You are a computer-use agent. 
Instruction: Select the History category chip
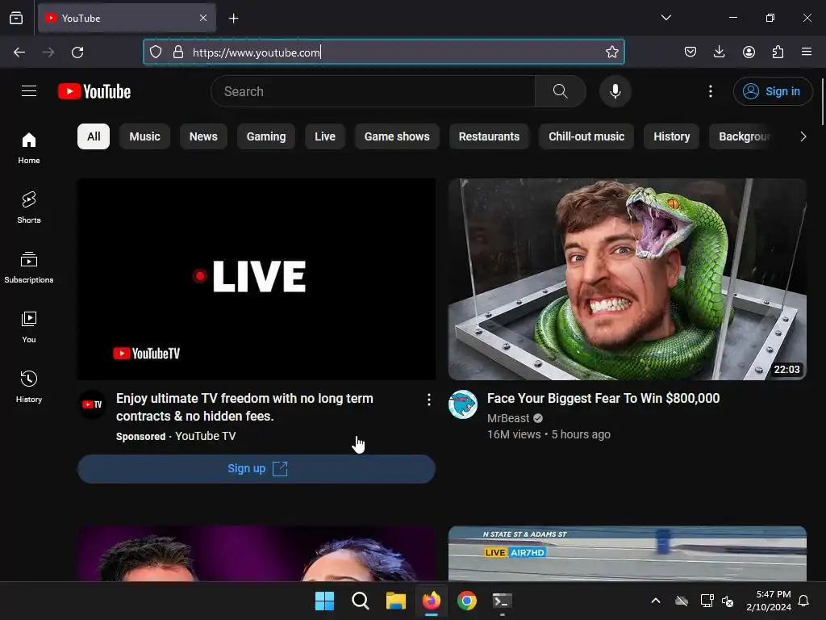coord(672,136)
